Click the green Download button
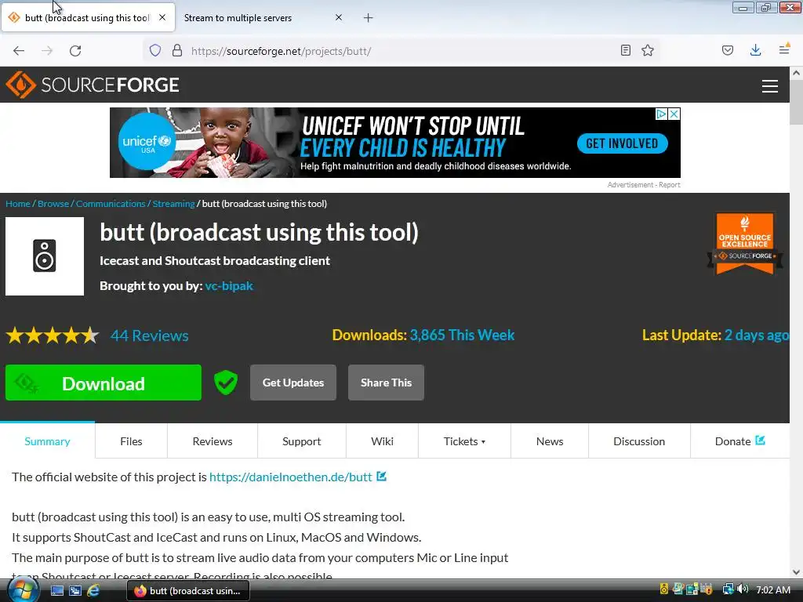Image resolution: width=803 pixels, height=602 pixels. 104,383
